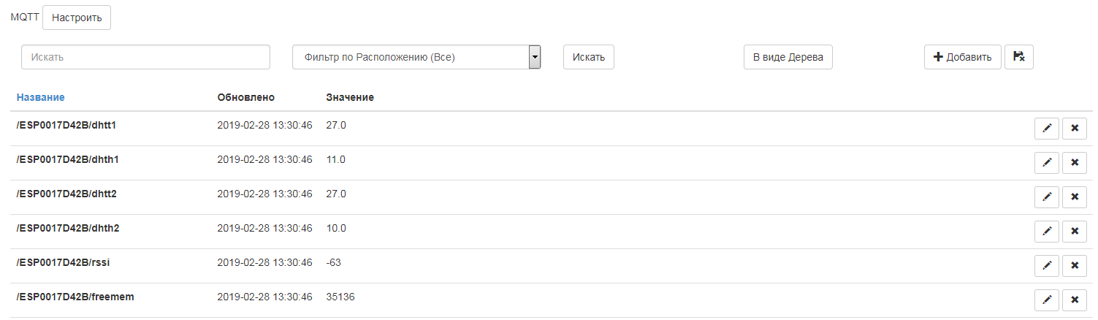Edit the /ESP0017D42B/dhth2 entry
Screen dimensions: 1098x320
1047,231
